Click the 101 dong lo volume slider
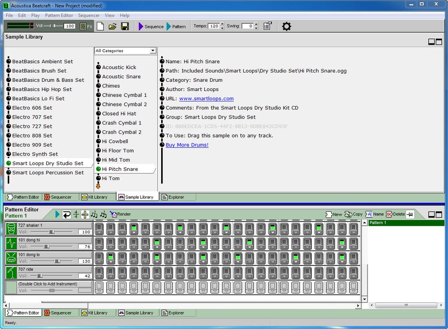 pyautogui.click(x=57, y=261)
